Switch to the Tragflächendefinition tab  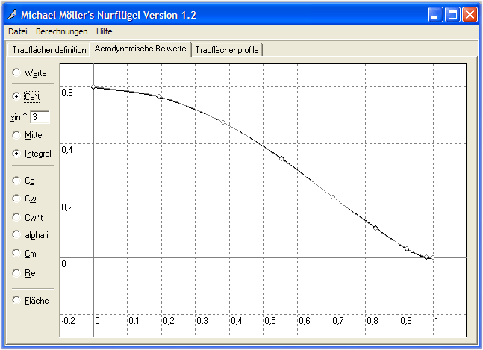tap(49, 50)
